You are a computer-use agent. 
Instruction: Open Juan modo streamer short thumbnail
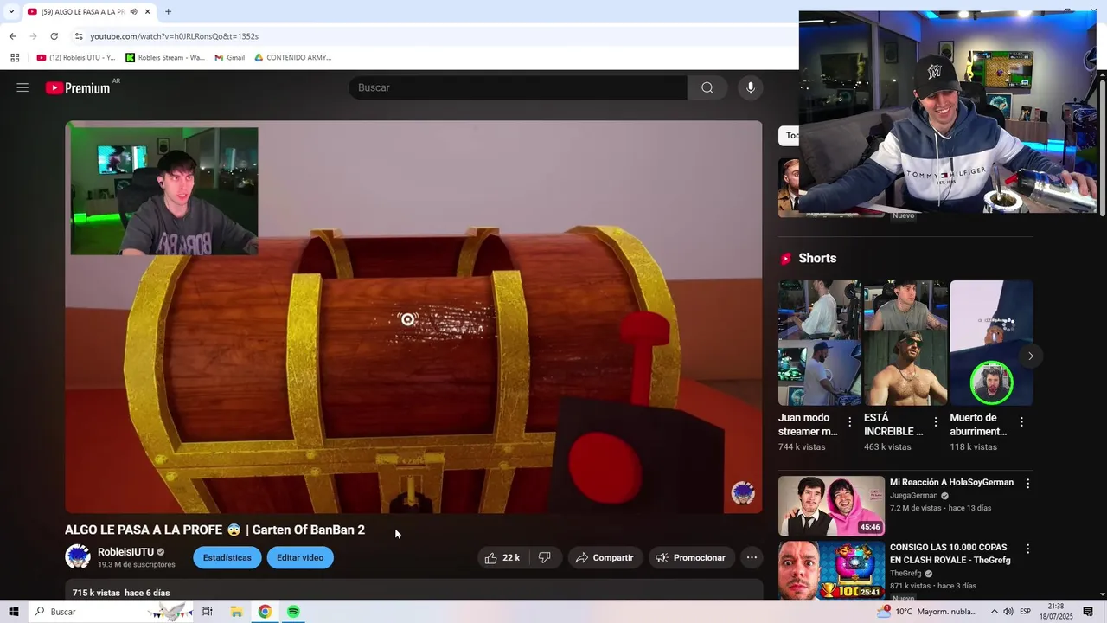point(820,343)
